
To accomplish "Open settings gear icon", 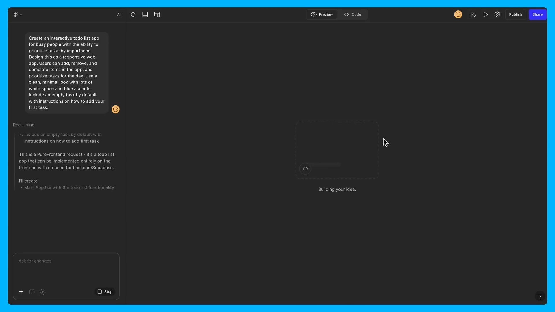I will (x=497, y=14).
